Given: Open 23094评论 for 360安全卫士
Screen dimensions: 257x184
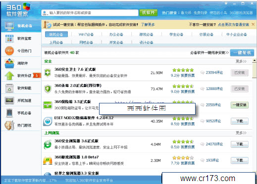Looking at the screenshot, I should pos(214,73).
